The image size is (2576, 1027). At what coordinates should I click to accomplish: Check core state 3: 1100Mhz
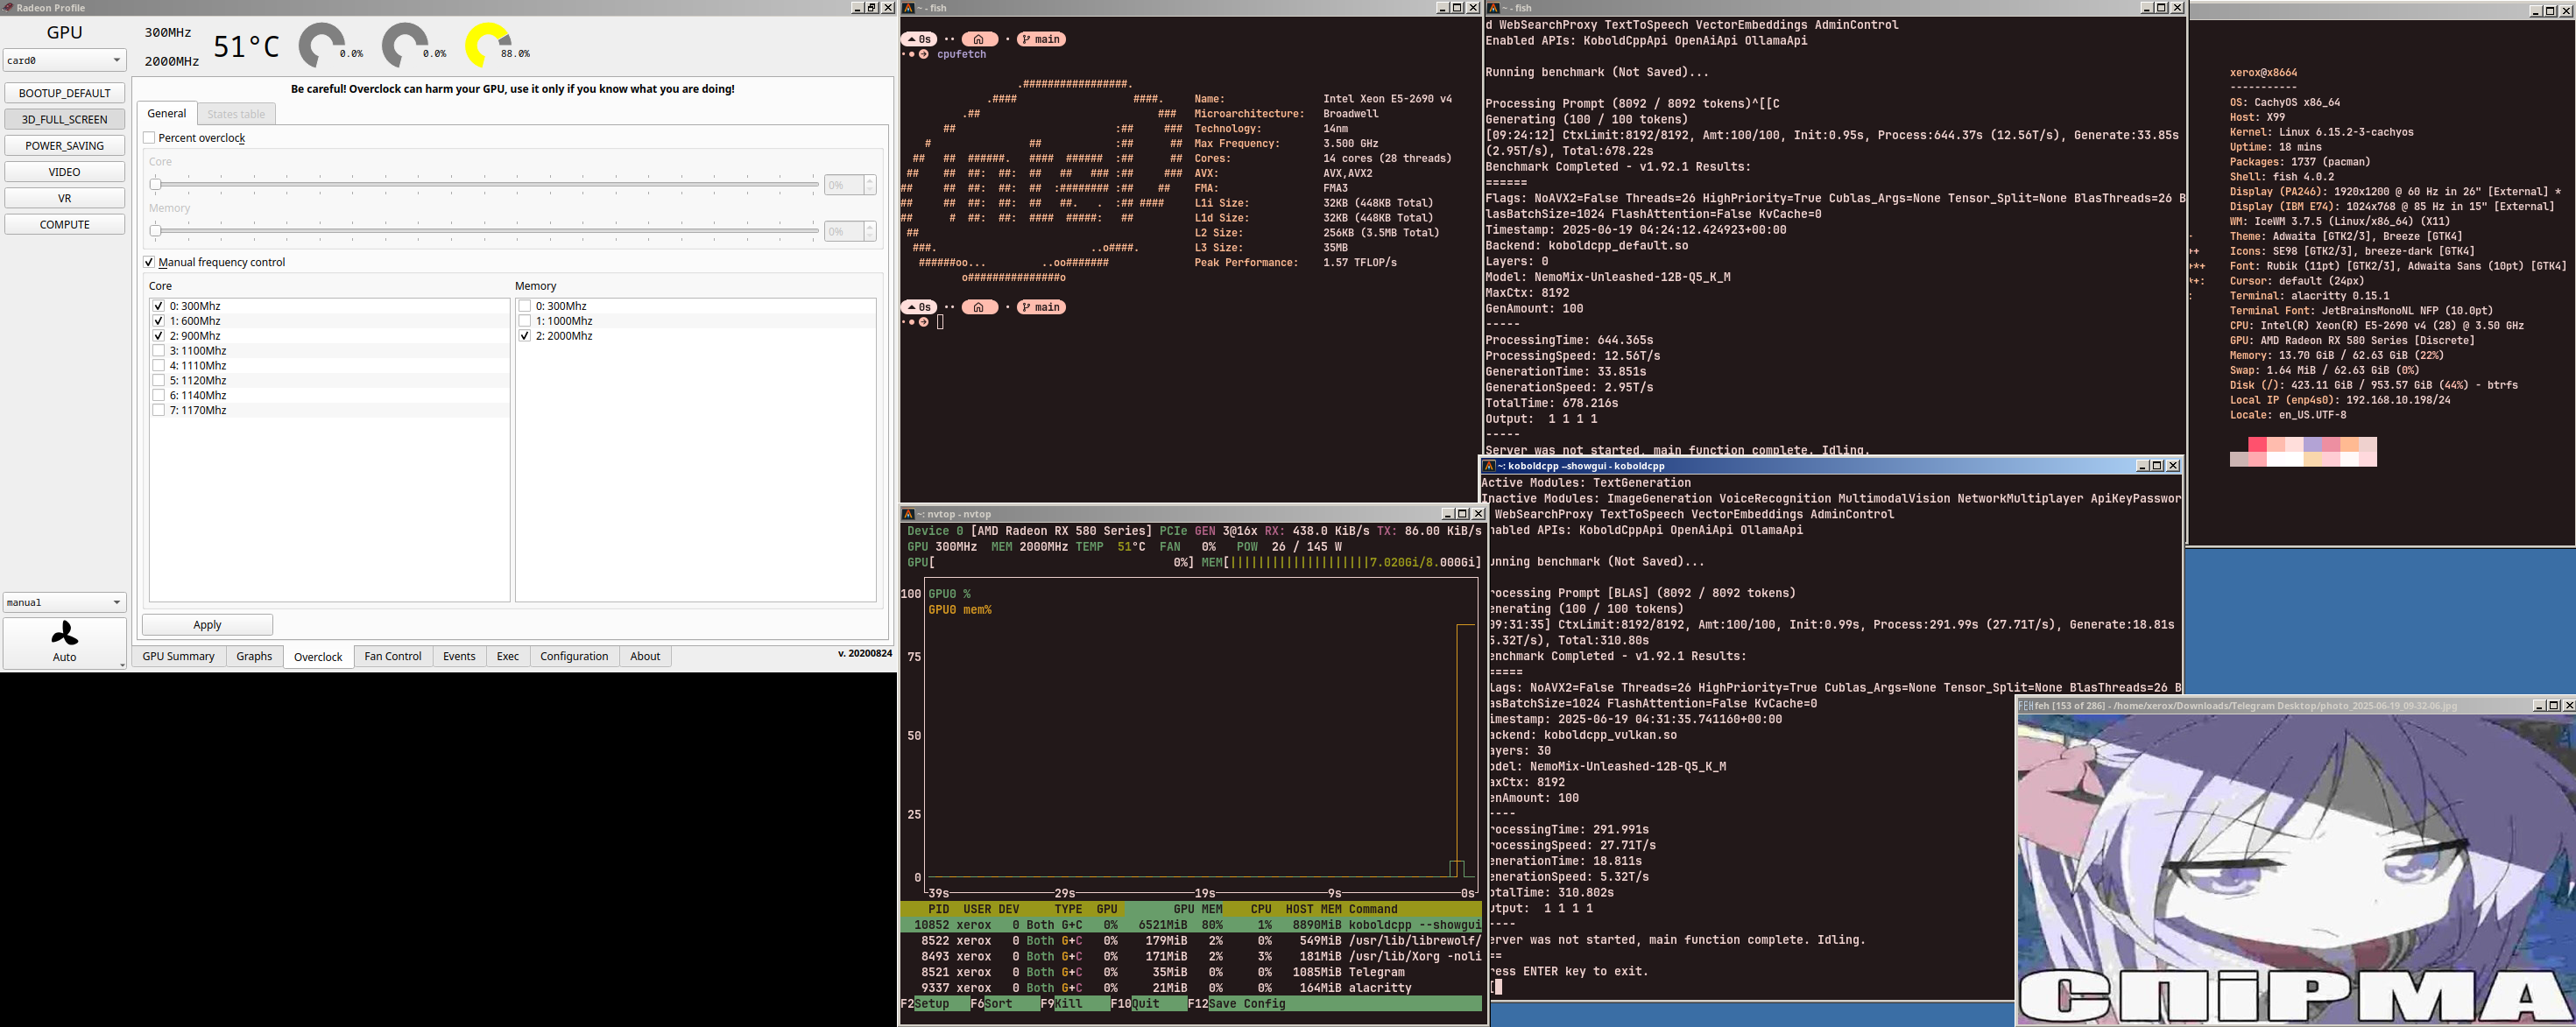(x=158, y=351)
